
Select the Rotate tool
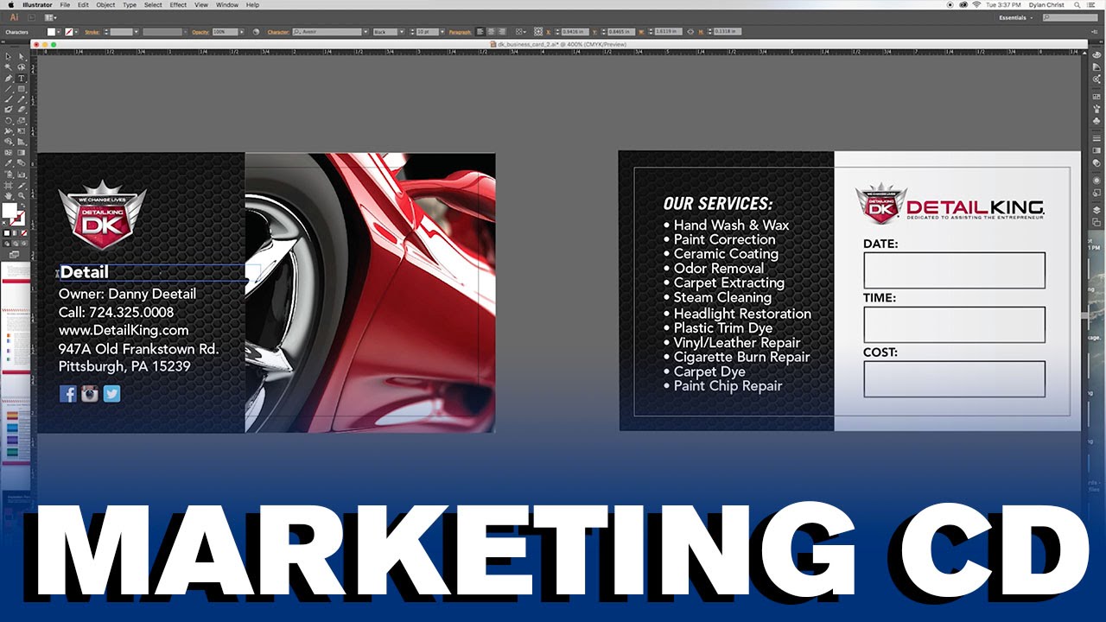click(9, 119)
